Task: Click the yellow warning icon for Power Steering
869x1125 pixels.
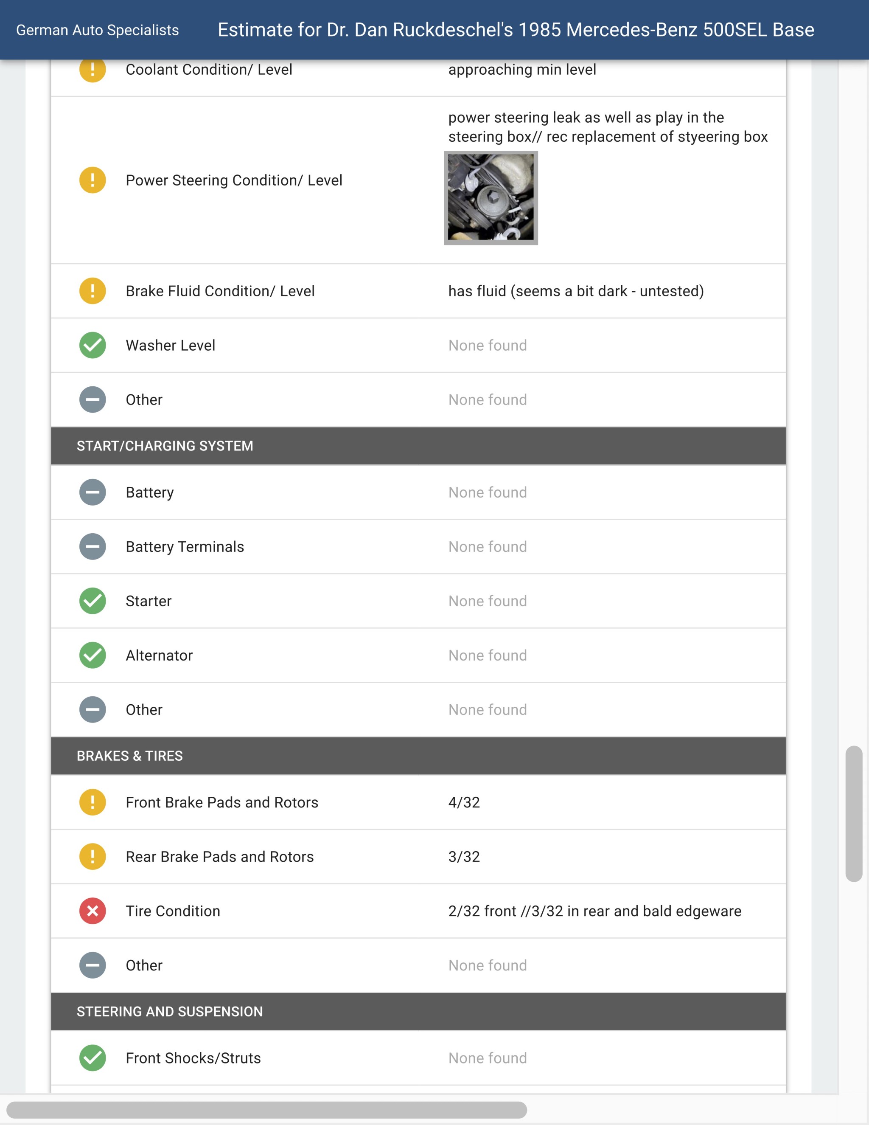Action: click(93, 180)
